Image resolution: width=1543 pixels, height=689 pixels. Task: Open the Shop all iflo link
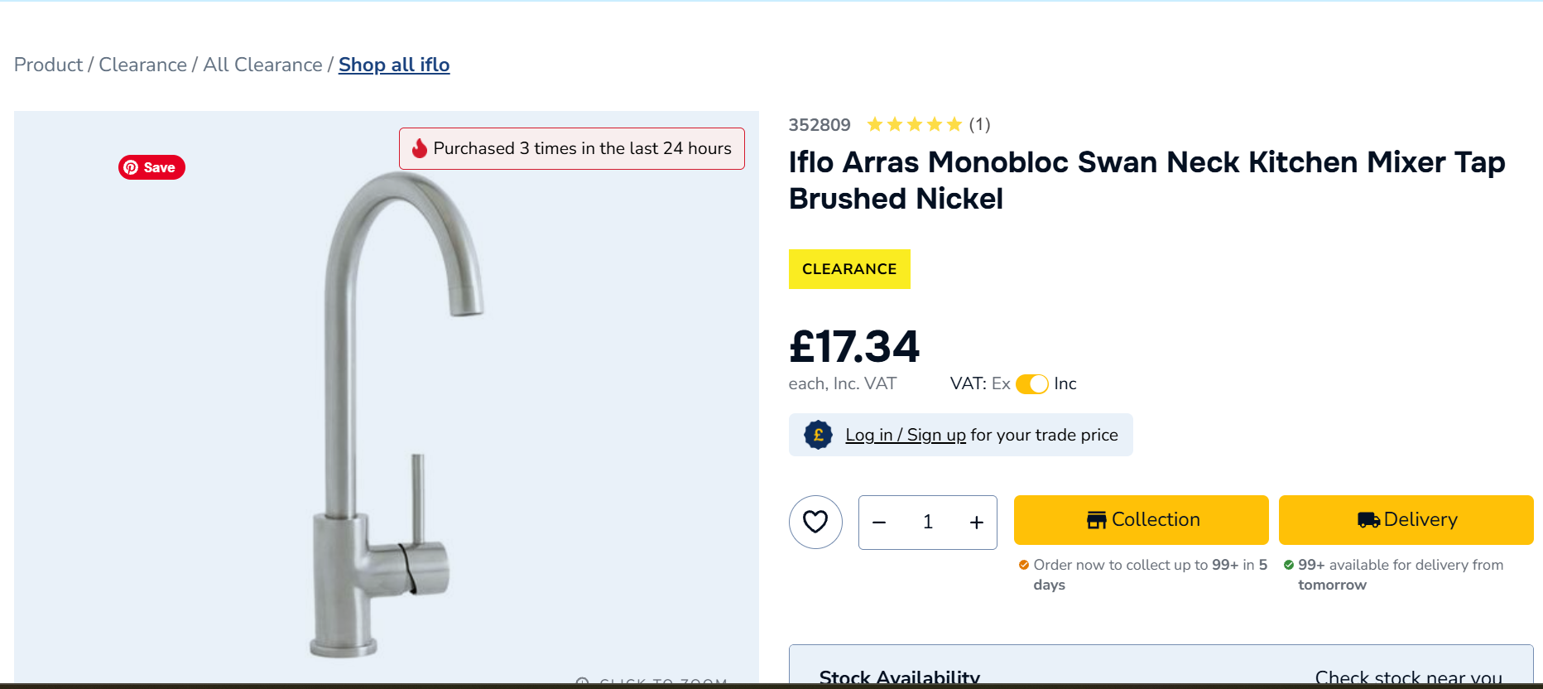[394, 65]
